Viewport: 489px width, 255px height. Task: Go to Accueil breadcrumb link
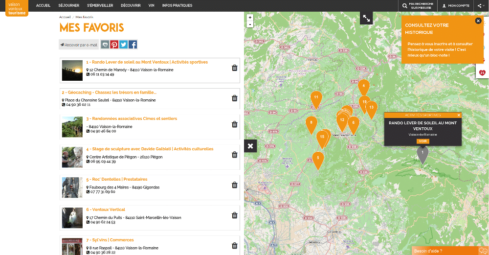[65, 17]
